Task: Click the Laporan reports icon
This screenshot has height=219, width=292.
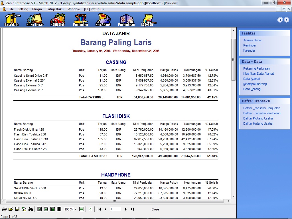Action: pos(147,19)
